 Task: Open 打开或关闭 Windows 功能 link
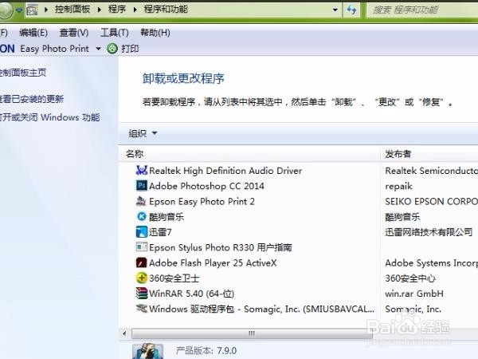[x=49, y=117]
